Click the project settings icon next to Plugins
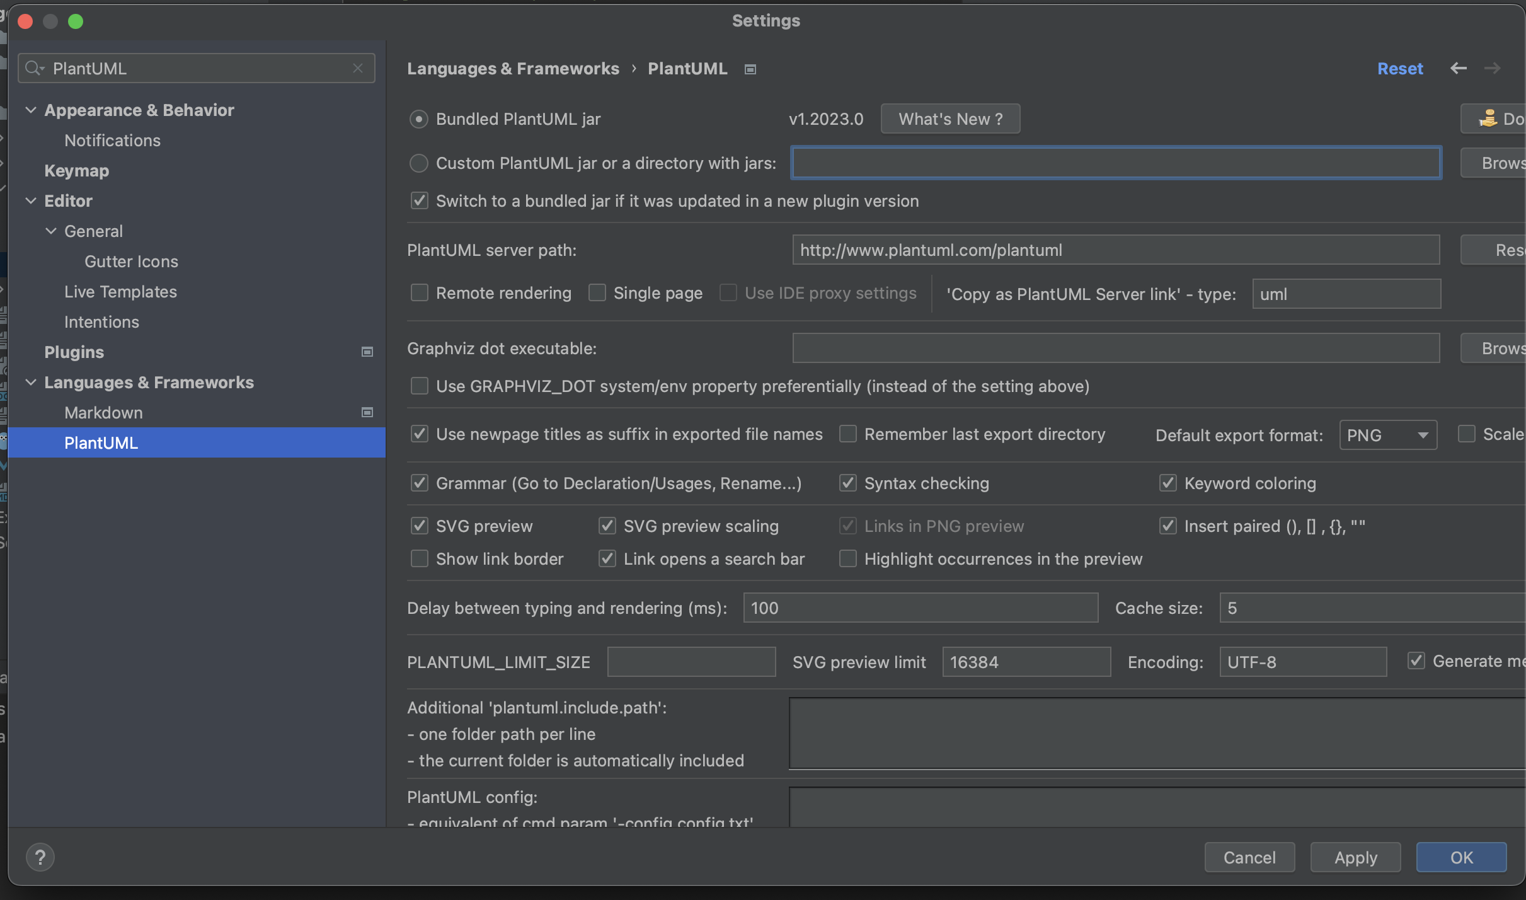 tap(367, 352)
